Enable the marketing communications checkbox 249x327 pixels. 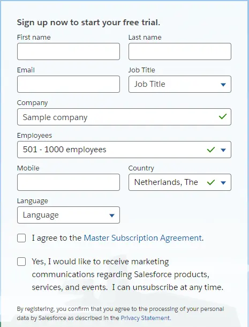pyautogui.click(x=21, y=262)
